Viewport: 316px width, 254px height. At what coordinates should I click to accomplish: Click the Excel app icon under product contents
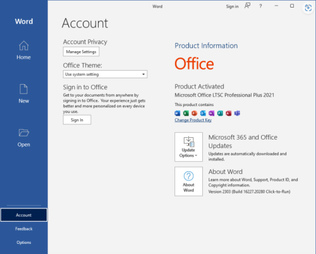(186, 113)
